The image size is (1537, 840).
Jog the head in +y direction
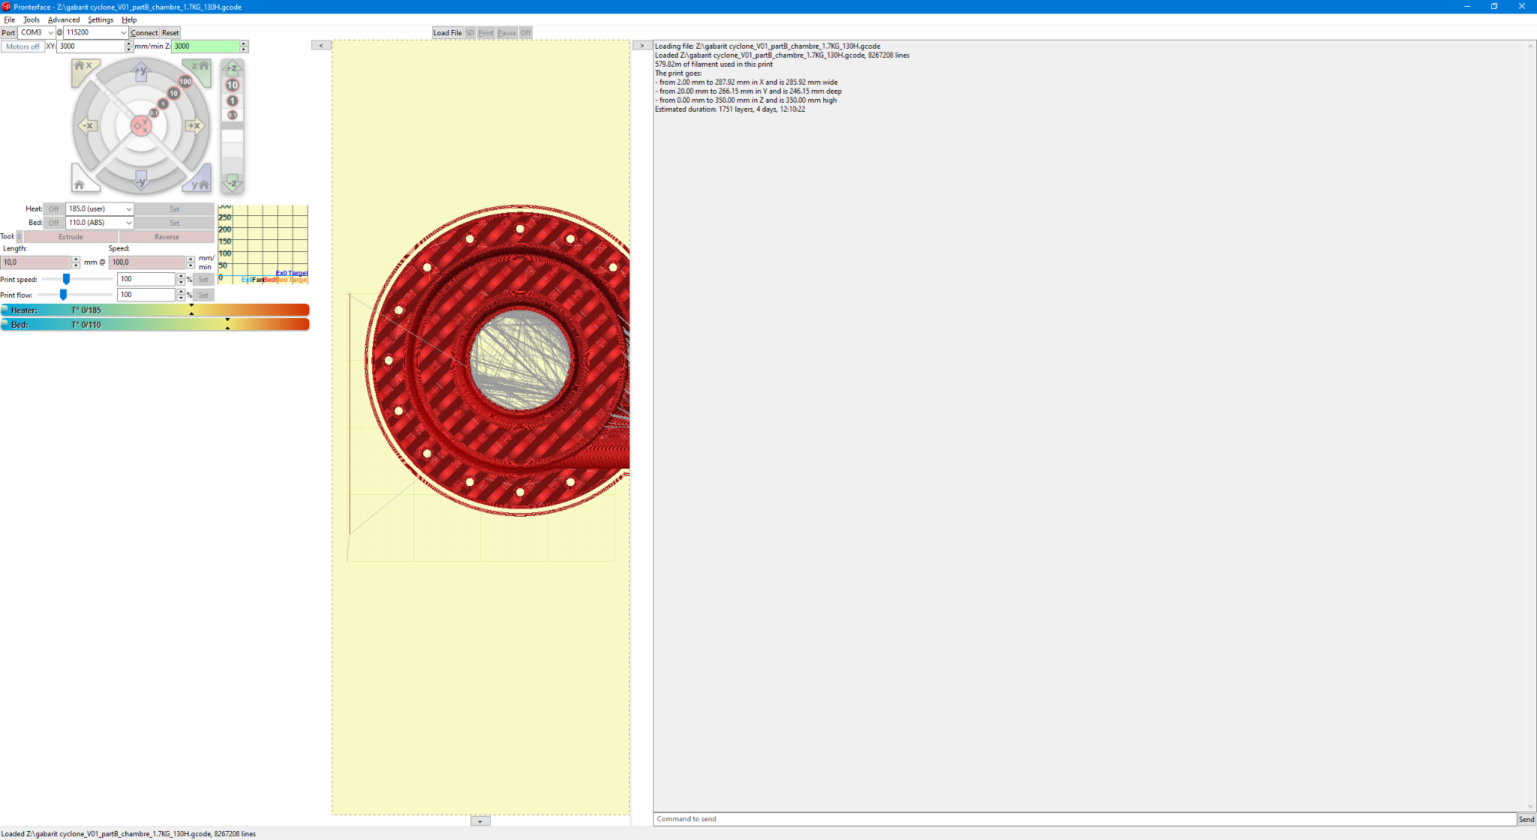click(x=141, y=71)
